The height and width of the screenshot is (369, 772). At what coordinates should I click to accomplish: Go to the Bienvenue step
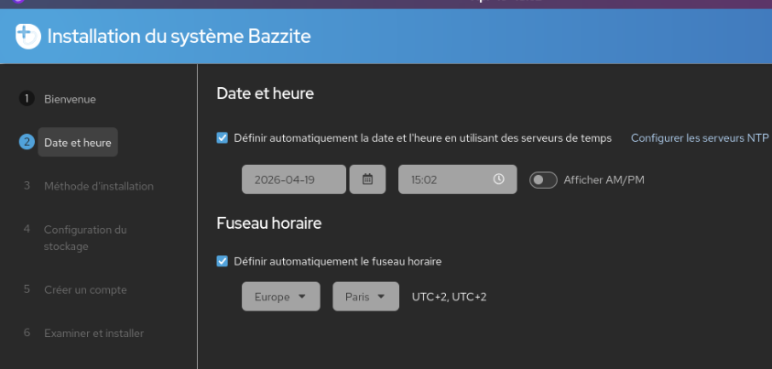70,99
